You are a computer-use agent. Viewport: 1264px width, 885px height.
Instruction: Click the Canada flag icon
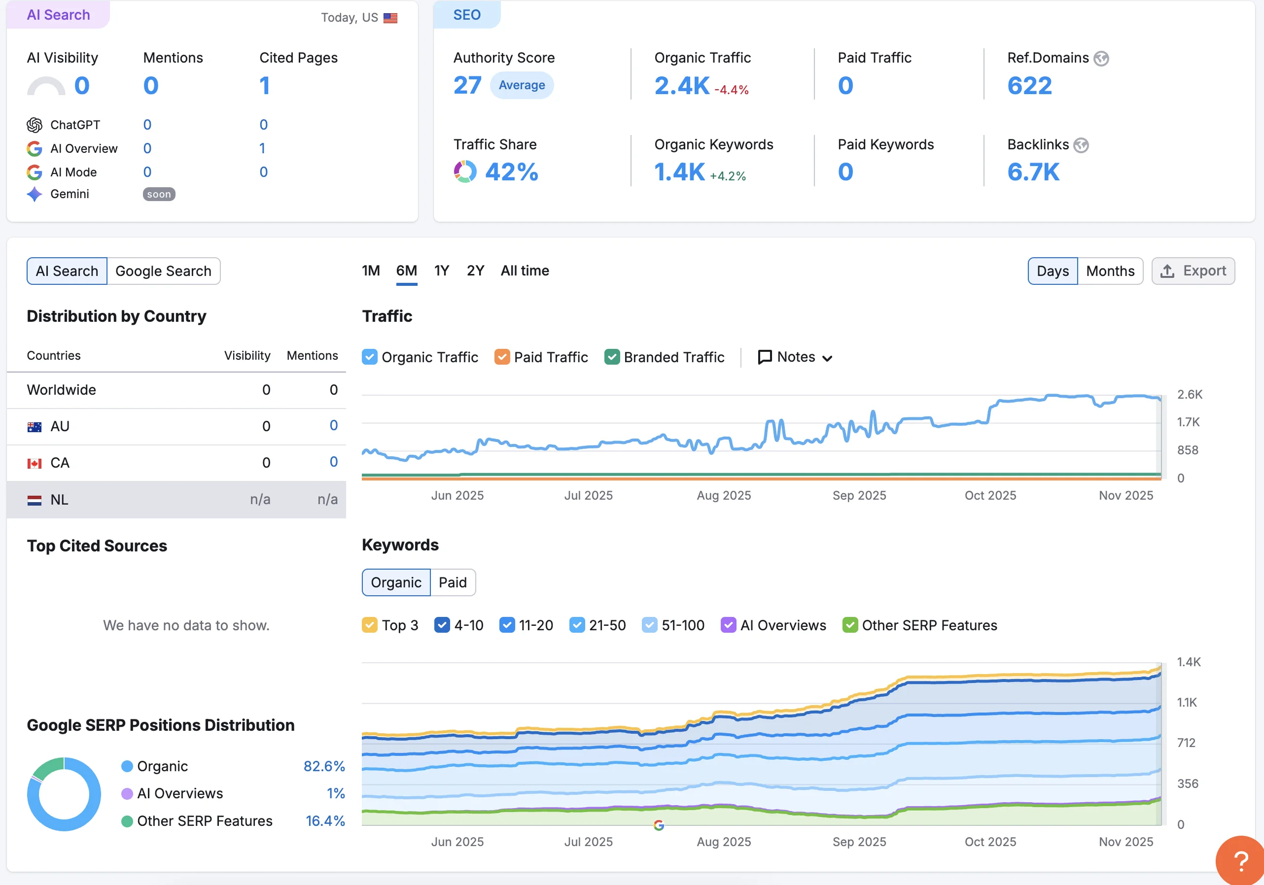point(34,463)
